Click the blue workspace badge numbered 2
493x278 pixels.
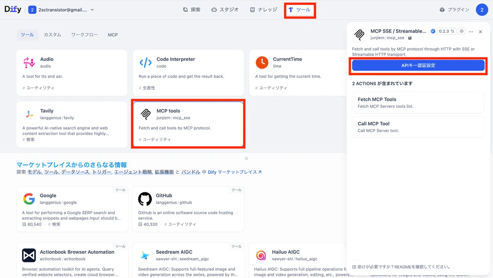point(32,10)
